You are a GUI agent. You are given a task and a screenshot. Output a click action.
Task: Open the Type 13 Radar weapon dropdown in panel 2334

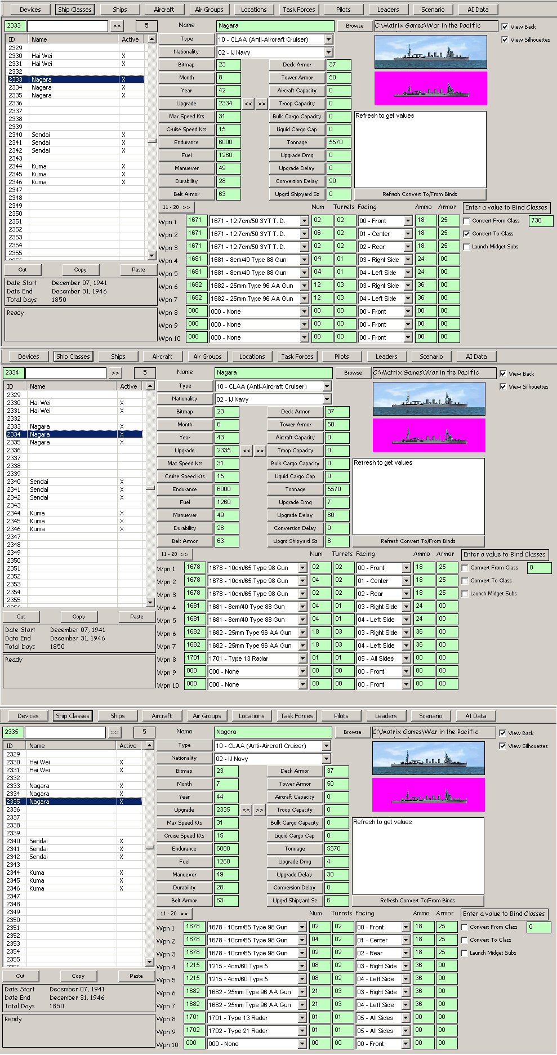coord(303,658)
